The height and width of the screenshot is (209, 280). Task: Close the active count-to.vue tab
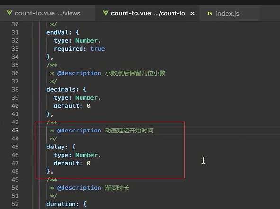pos(192,13)
